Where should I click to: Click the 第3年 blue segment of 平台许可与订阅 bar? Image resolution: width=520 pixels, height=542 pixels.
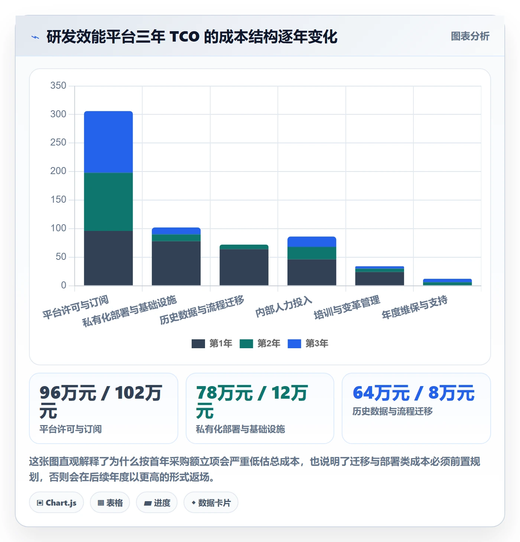(108, 142)
